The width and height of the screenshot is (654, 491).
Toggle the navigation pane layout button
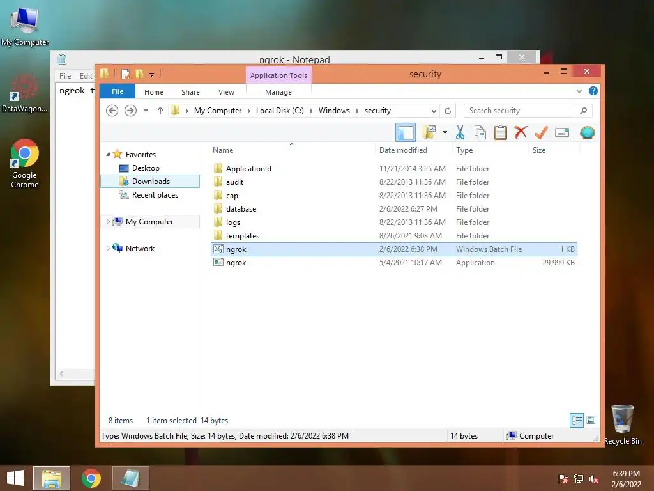[x=405, y=133]
